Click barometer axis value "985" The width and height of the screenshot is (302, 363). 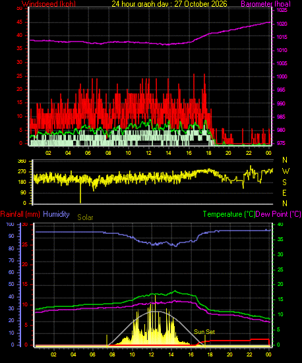[281, 117]
